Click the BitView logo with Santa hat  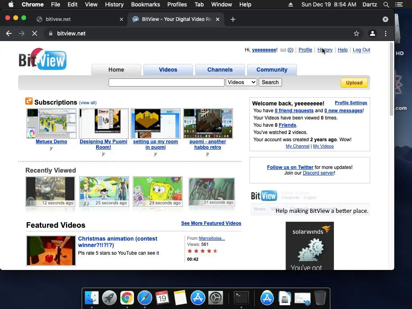click(43, 60)
